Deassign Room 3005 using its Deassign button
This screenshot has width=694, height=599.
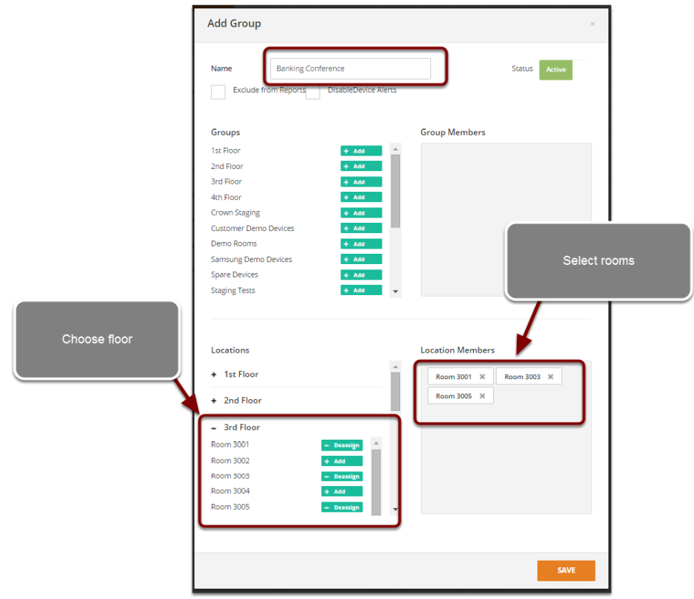341,507
